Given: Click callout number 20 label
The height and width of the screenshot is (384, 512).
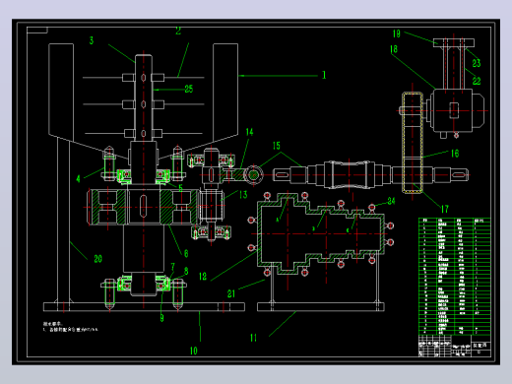Looking at the screenshot, I should click(97, 259).
